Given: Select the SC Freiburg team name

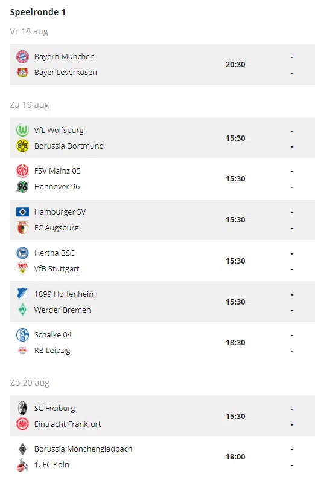Looking at the screenshot, I should point(55,408).
